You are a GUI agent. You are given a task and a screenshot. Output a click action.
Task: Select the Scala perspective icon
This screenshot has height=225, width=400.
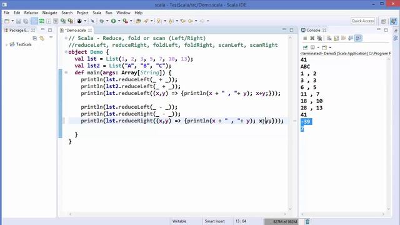click(394, 21)
